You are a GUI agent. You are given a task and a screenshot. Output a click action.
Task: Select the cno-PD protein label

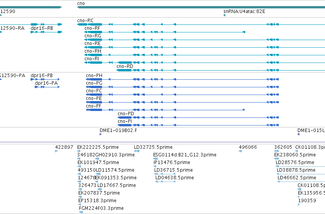(126, 114)
